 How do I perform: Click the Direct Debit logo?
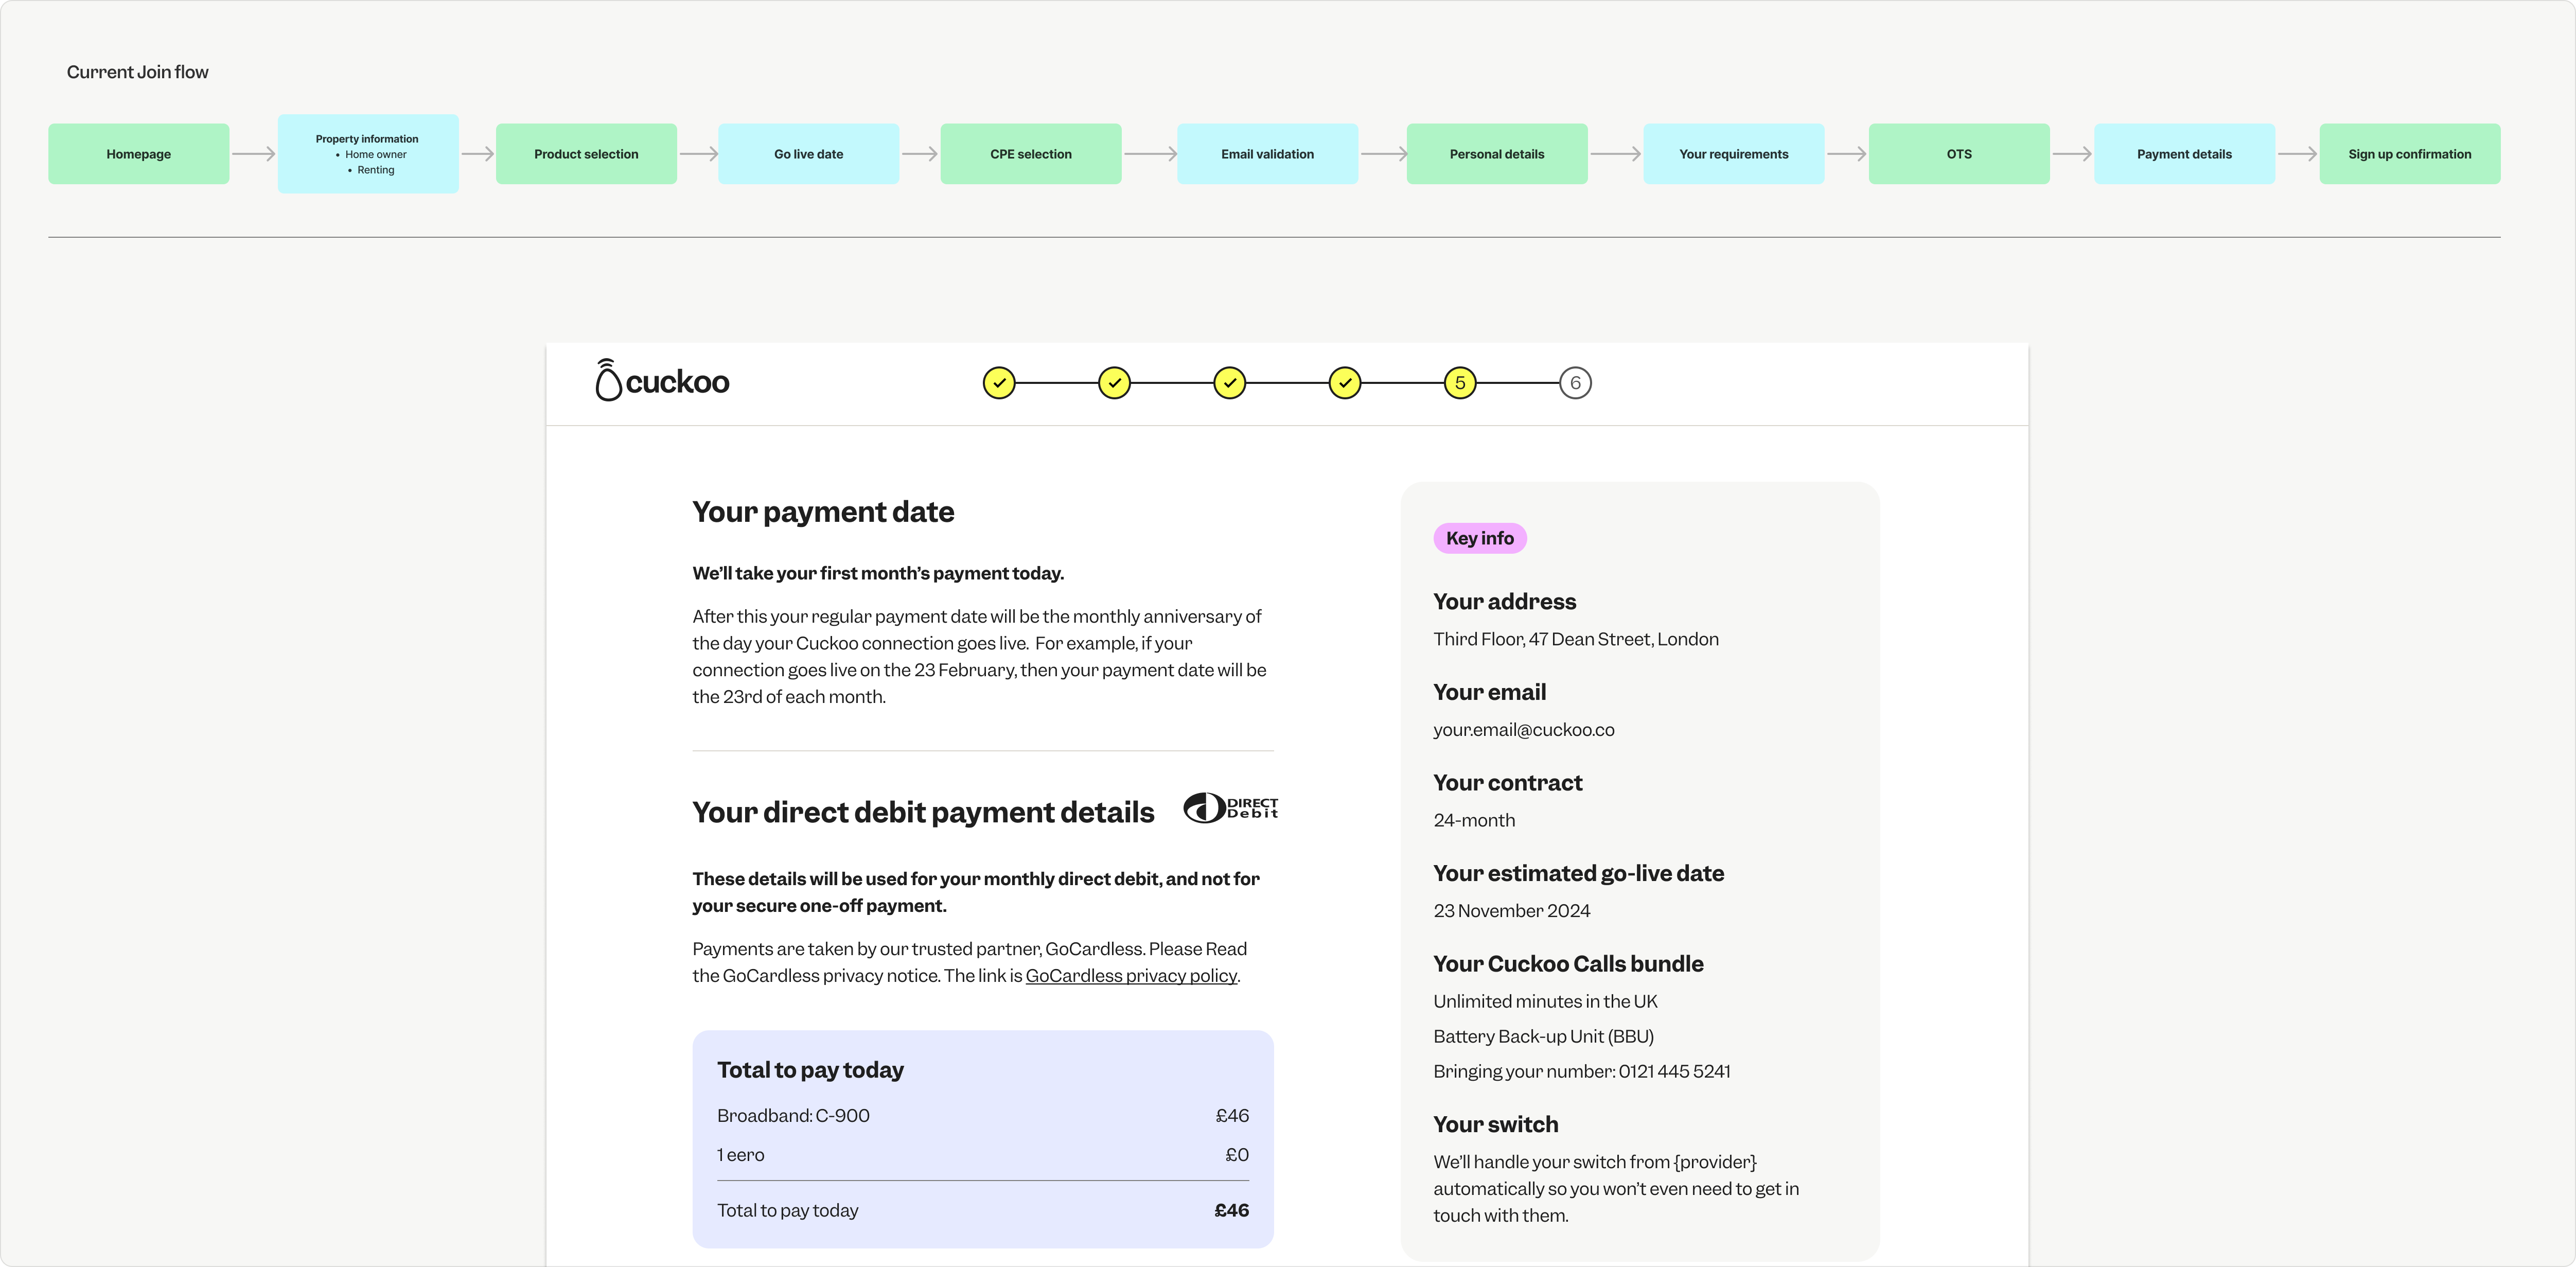(1230, 808)
